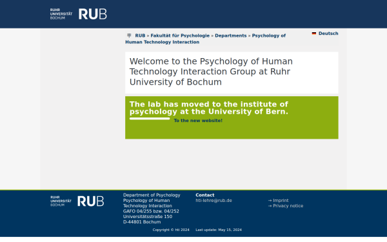This screenshot has width=387, height=242.
Task: Click the German flag icon
Action: point(314,34)
